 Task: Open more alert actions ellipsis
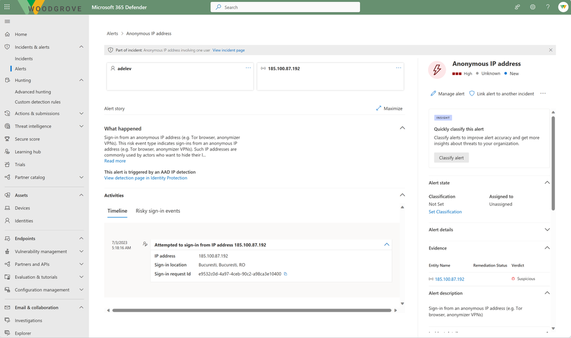543,94
